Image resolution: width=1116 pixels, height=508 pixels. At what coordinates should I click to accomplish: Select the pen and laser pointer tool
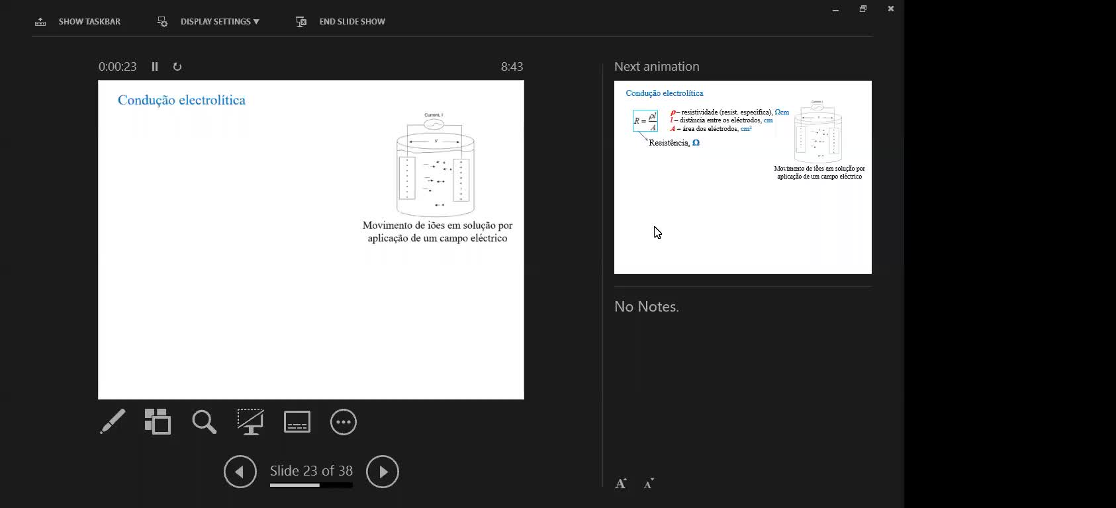(x=113, y=422)
